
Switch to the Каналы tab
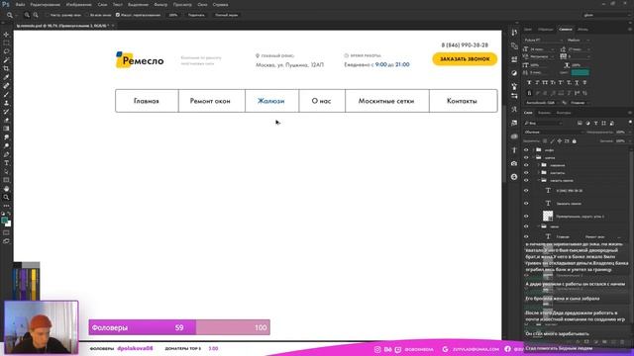tap(544, 113)
